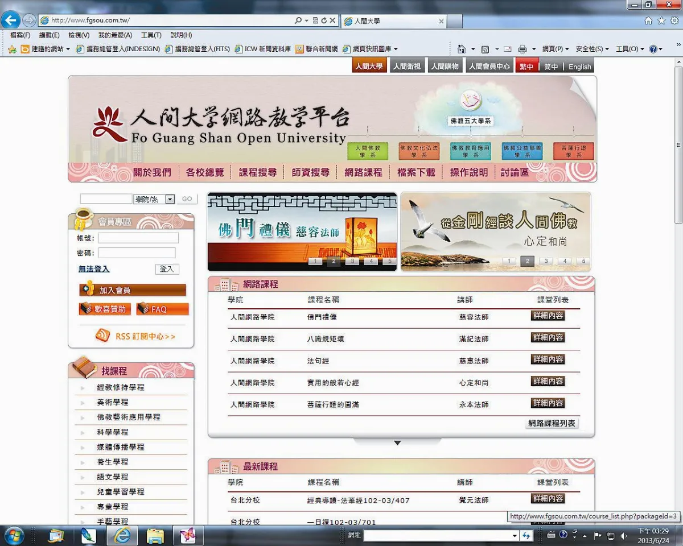This screenshot has width=683, height=546.
Task: Click the taskbar address go arrow icon
Action: tap(526, 535)
